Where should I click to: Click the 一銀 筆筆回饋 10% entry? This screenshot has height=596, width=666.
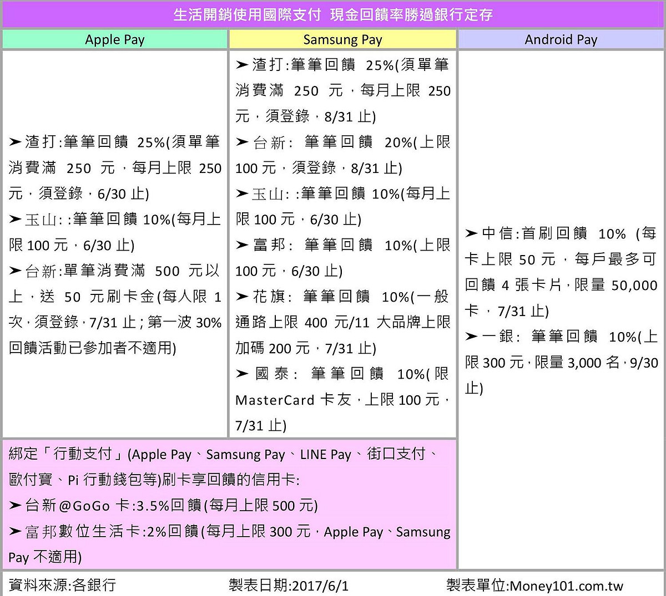click(x=561, y=363)
